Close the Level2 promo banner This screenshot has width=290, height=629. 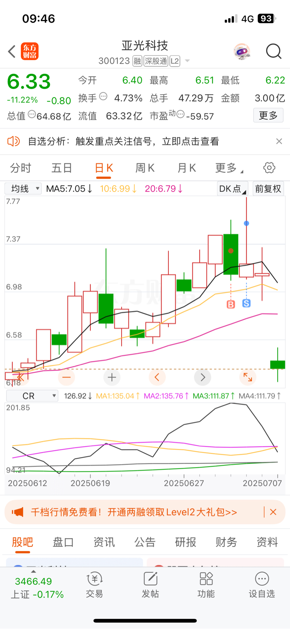click(x=273, y=512)
